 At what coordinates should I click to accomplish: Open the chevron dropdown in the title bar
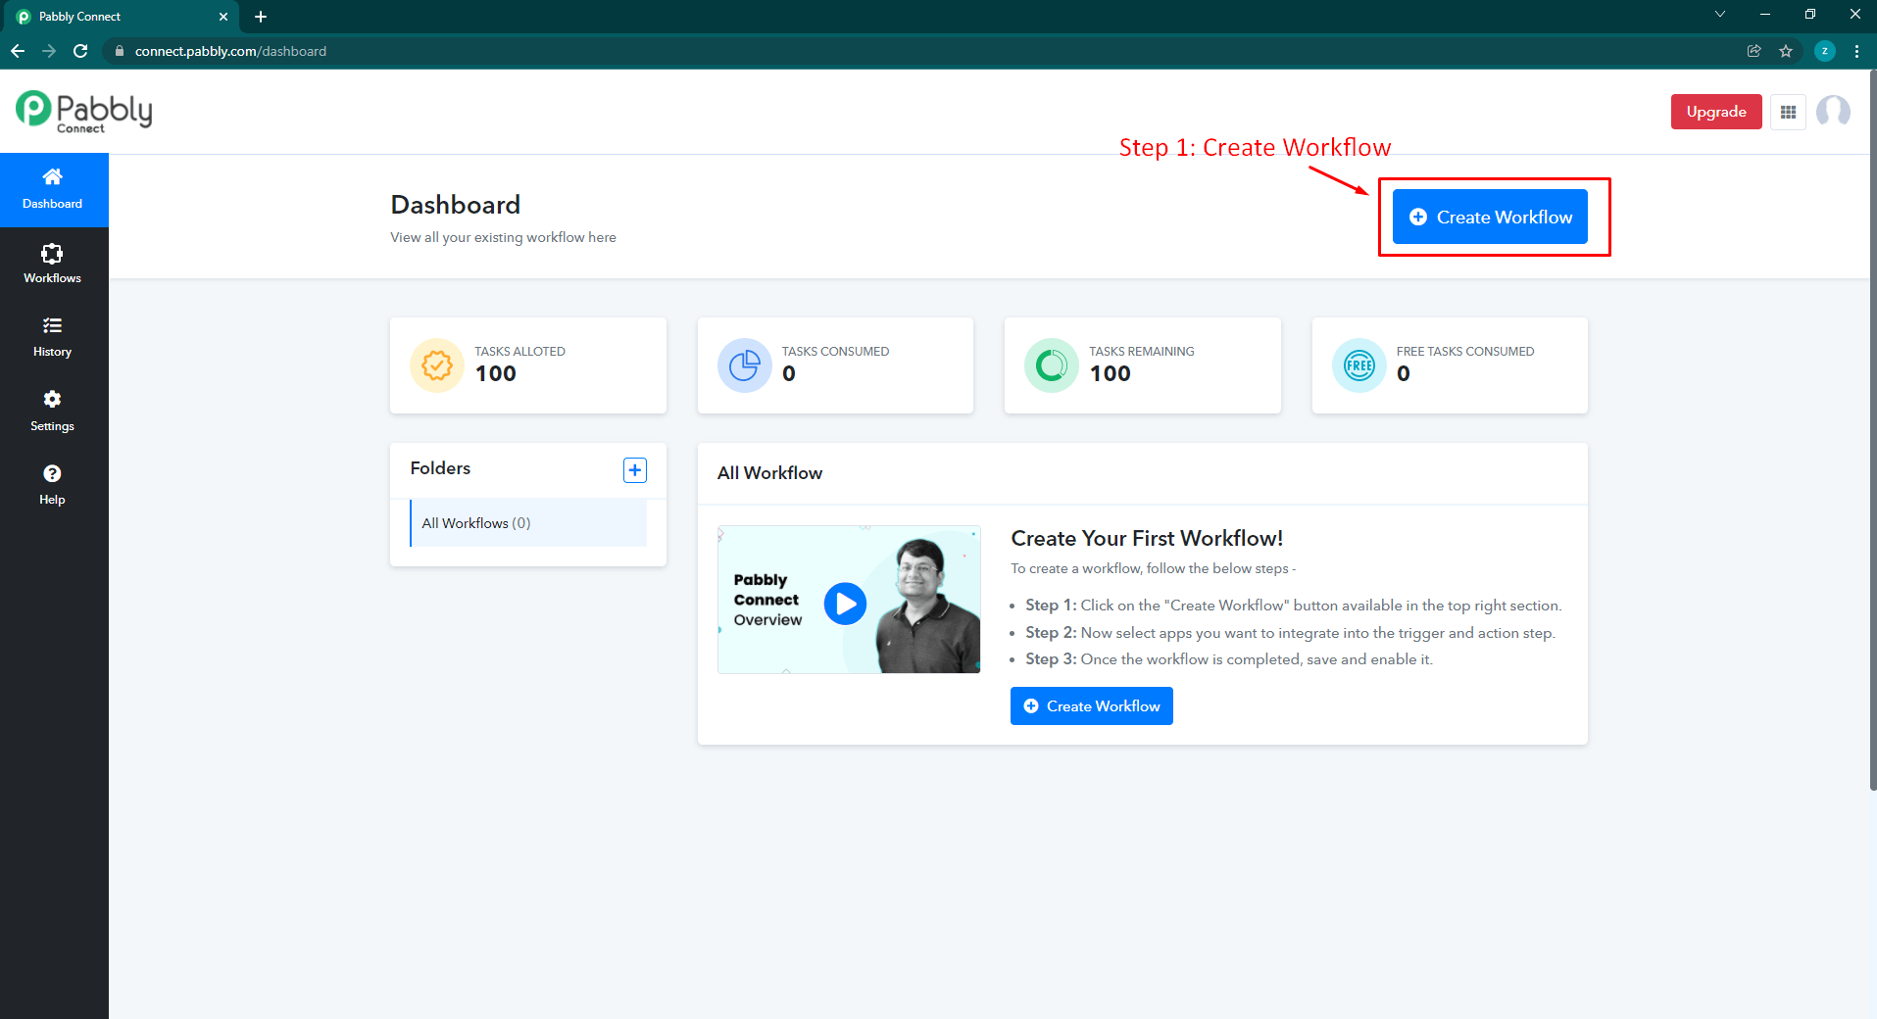click(1720, 14)
